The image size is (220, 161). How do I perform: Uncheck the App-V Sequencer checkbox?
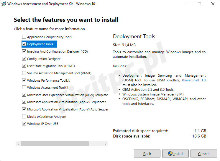click(24, 102)
